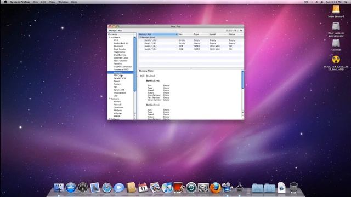Image resolution: width=351 pixels, height=197 pixels.
Task: Open the Edit menu
Action: click(43, 2)
